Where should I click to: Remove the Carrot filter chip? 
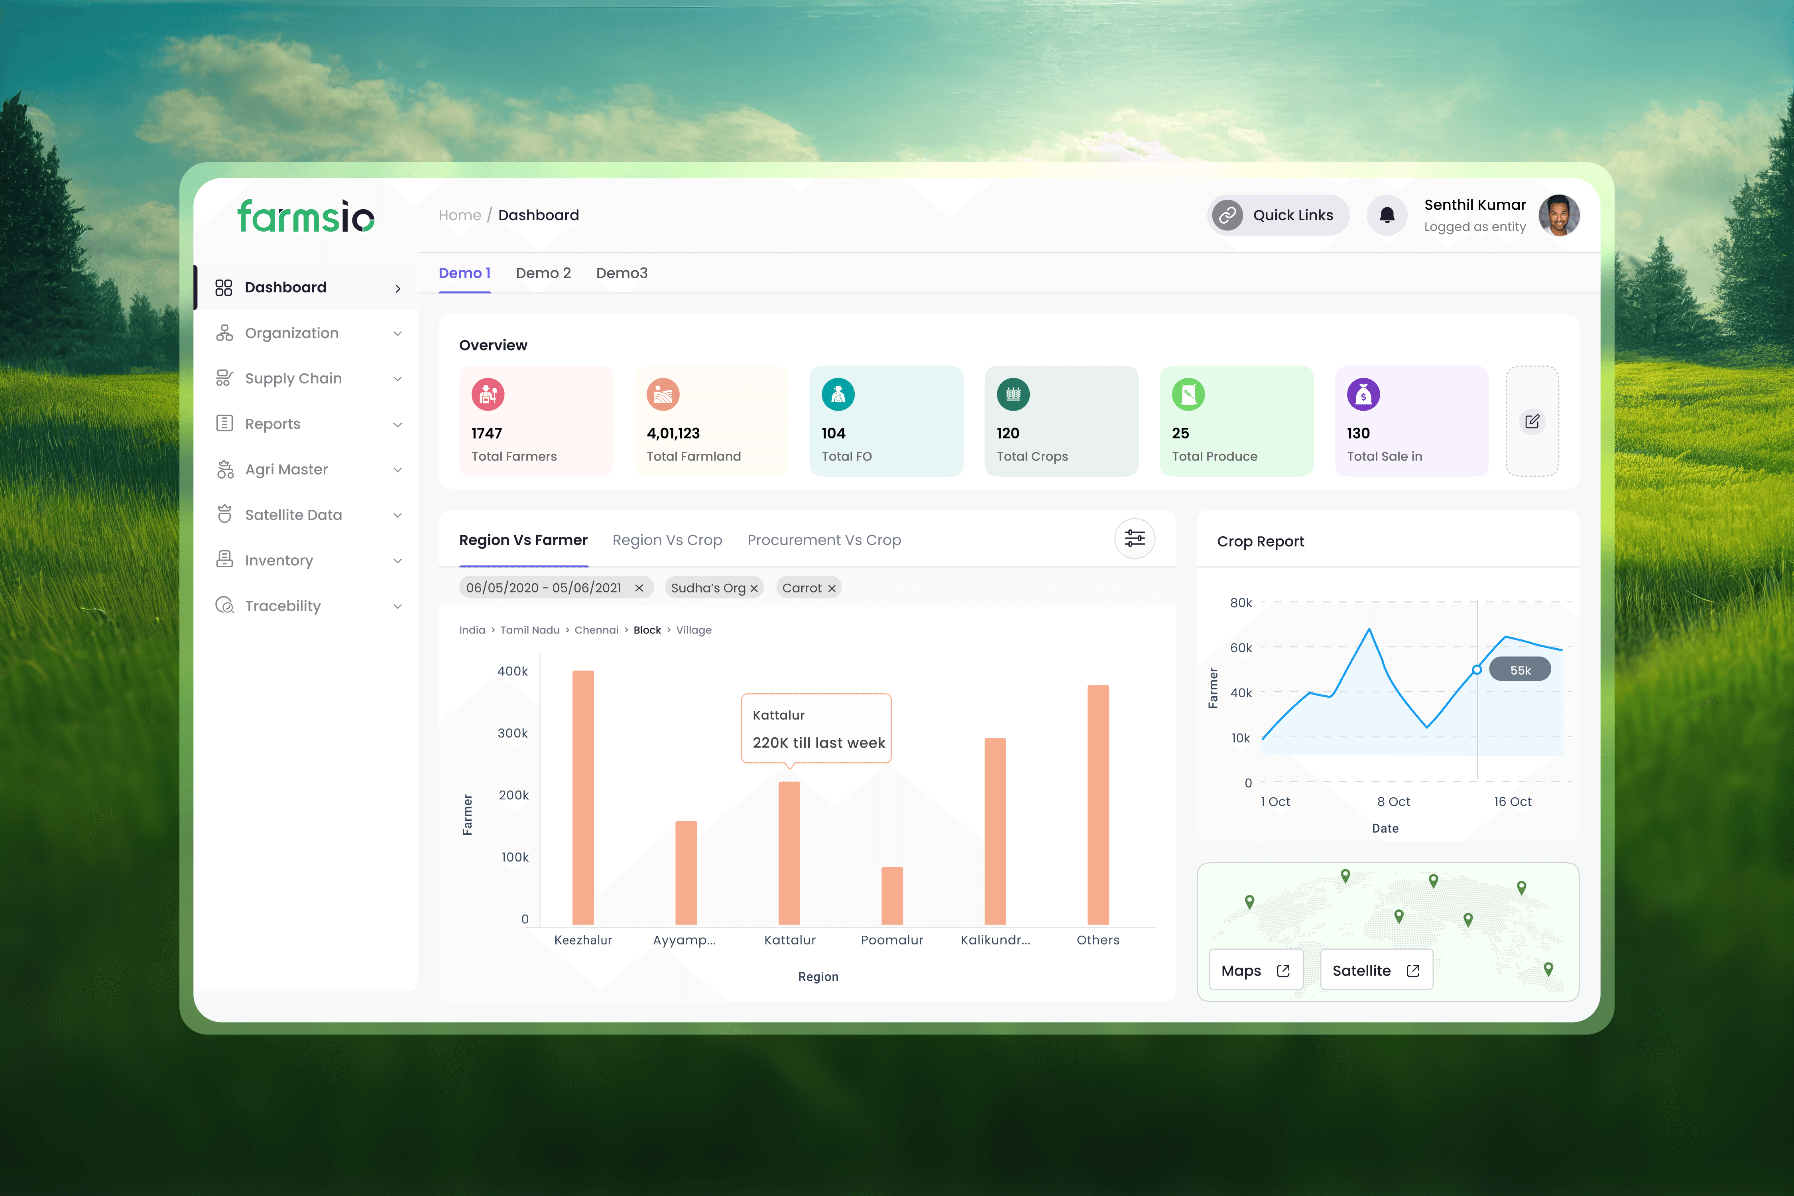832,588
